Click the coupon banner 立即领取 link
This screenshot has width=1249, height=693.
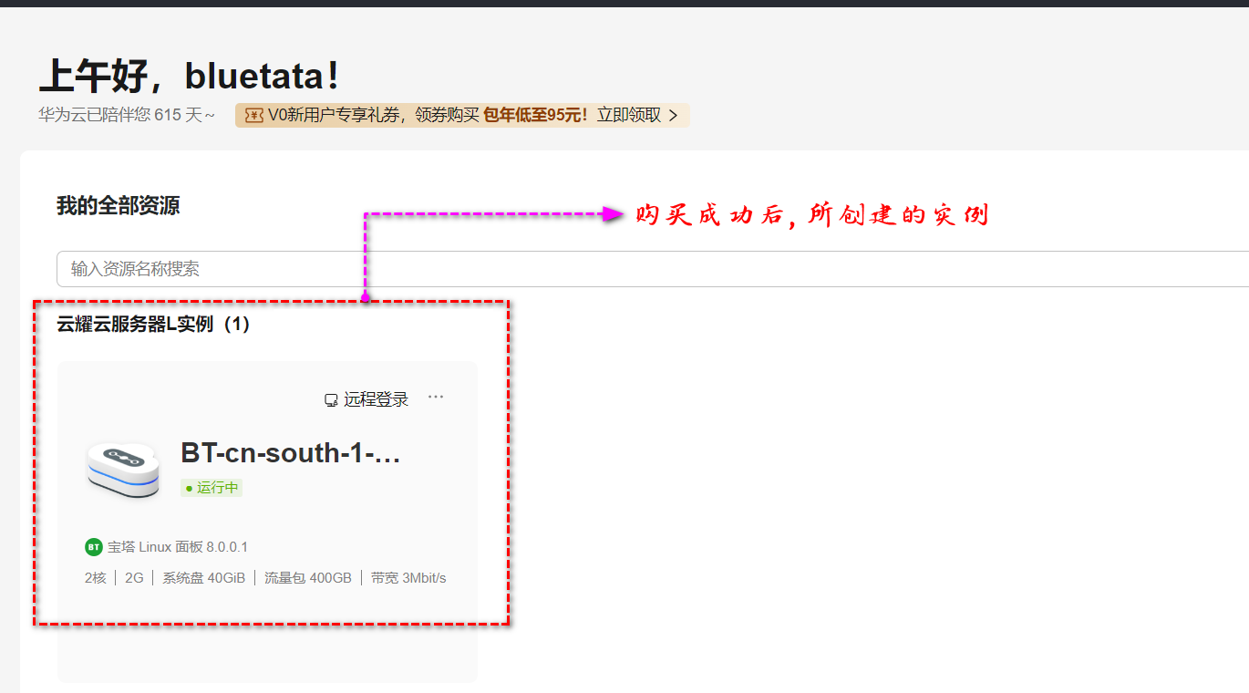click(x=628, y=115)
